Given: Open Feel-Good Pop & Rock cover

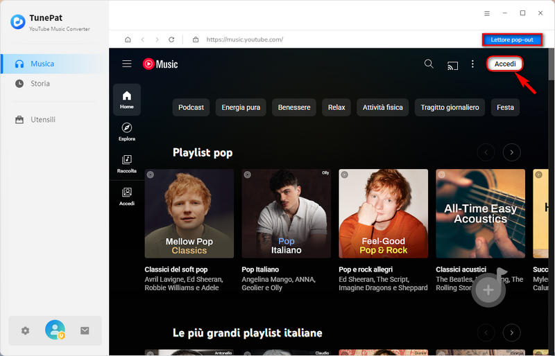Looking at the screenshot, I should point(383,213).
